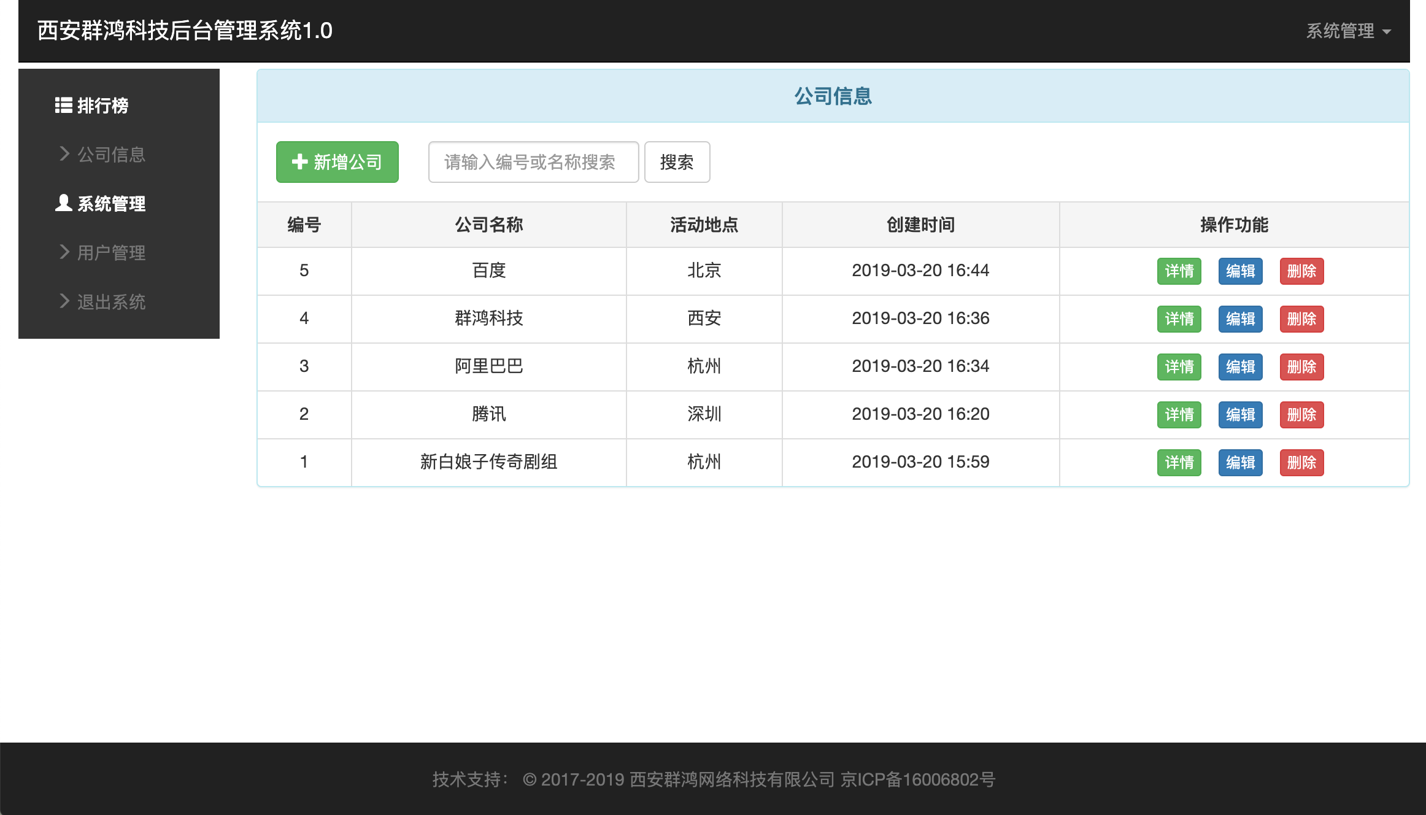View 详情 for 百度 row
Image resolution: width=1426 pixels, height=815 pixels.
[x=1179, y=271]
